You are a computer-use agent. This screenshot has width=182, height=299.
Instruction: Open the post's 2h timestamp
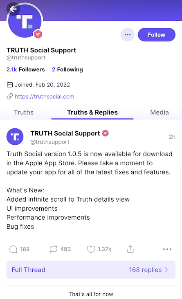[x=172, y=137]
